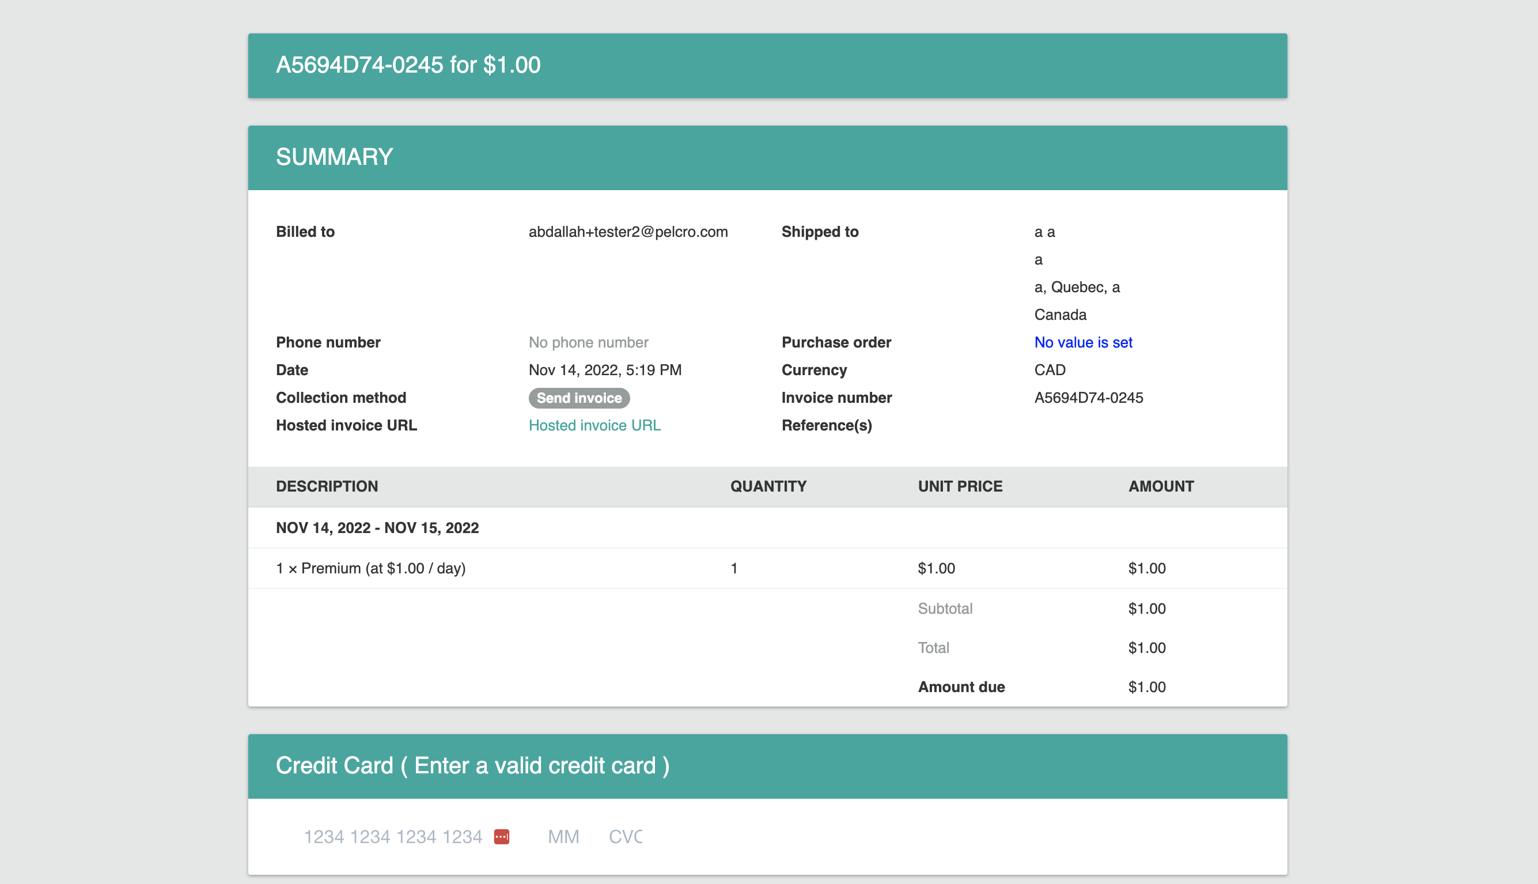
Task: Click the UNIT PRICE column header
Action: tap(960, 486)
